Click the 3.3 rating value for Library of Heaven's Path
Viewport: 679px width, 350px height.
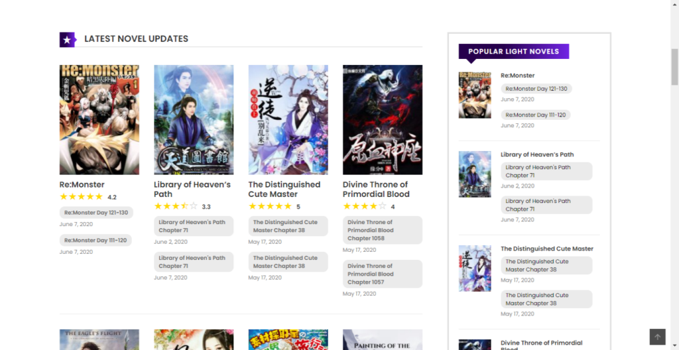[x=206, y=207]
